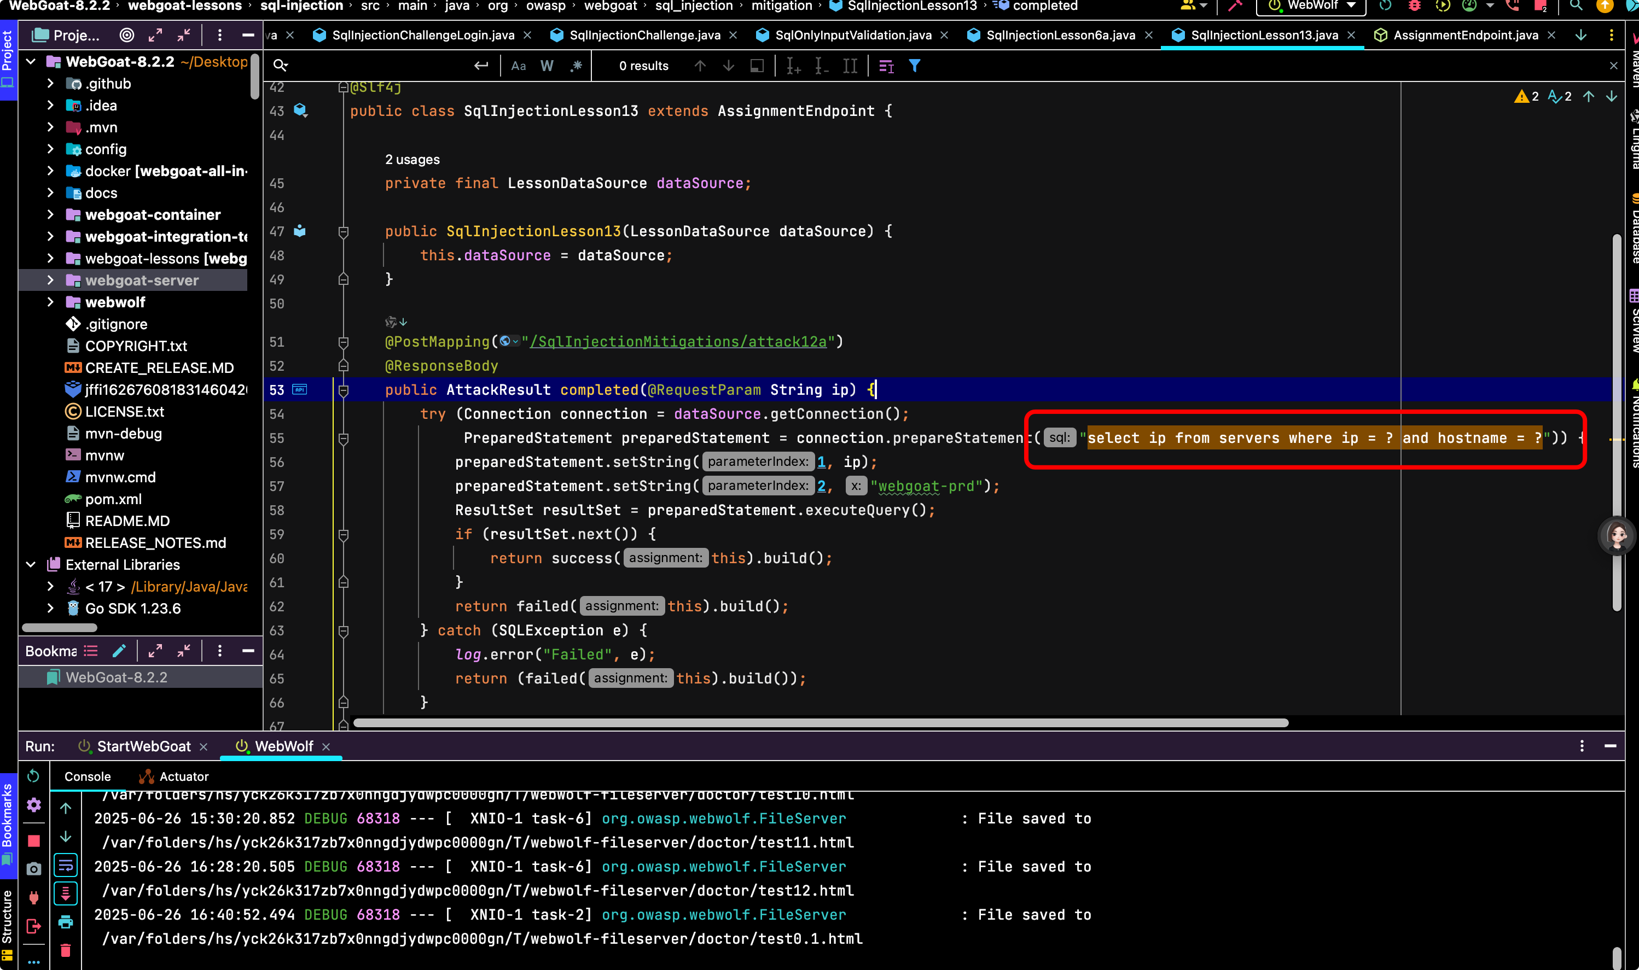Select the StartWebGoat run tab
Screen dimensions: 1639x970
[x=143, y=746]
